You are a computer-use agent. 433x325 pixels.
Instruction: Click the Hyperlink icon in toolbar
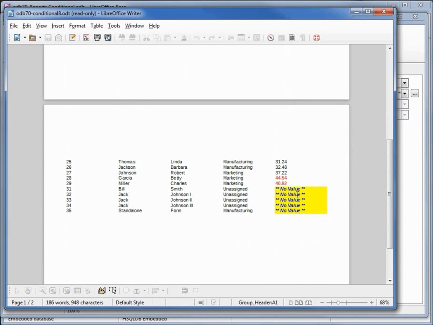point(231,38)
